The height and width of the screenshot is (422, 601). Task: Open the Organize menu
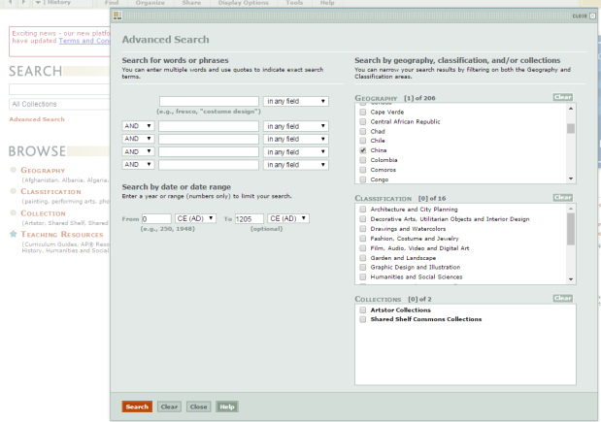click(152, 4)
